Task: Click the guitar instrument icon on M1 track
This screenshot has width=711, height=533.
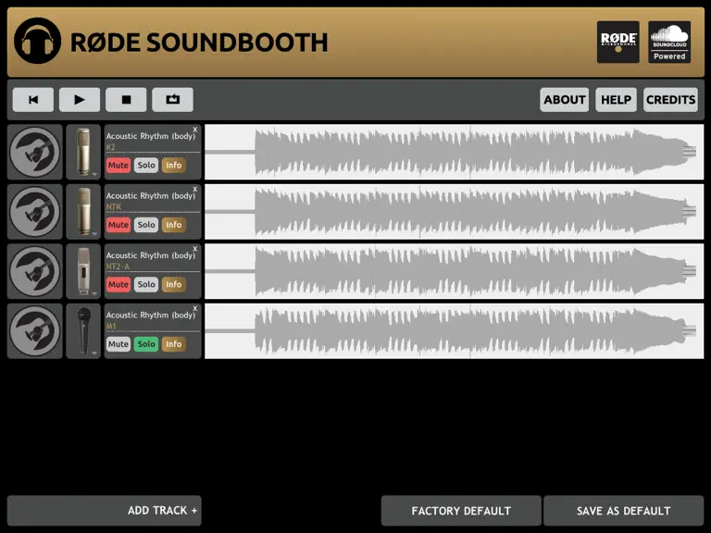Action: pyautogui.click(x=35, y=331)
